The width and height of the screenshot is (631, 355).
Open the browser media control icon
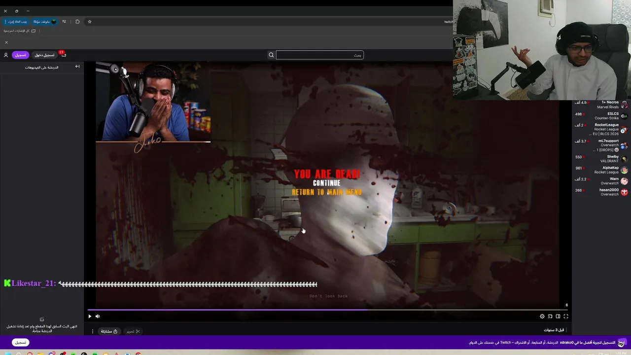[x=64, y=22]
